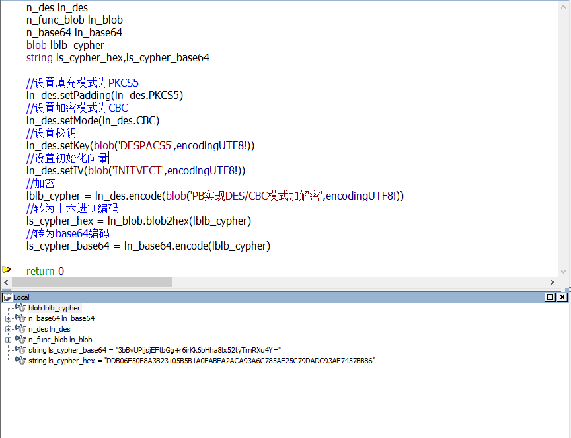The image size is (571, 438).
Task: Maximize the Local variables pane
Action: coord(551,297)
